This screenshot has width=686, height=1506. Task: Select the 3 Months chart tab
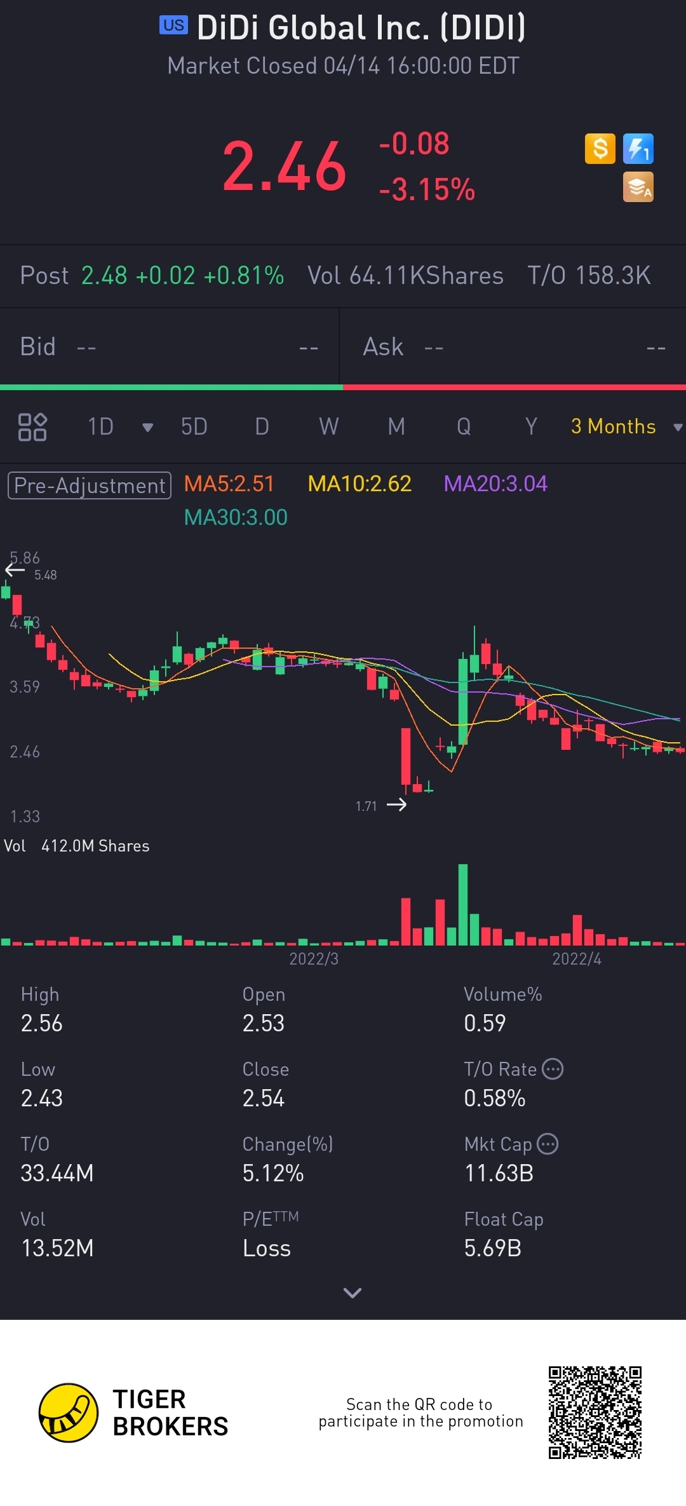click(x=613, y=427)
